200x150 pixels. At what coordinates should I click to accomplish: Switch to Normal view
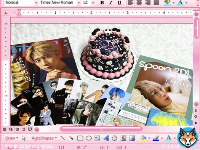(x=5, y=129)
